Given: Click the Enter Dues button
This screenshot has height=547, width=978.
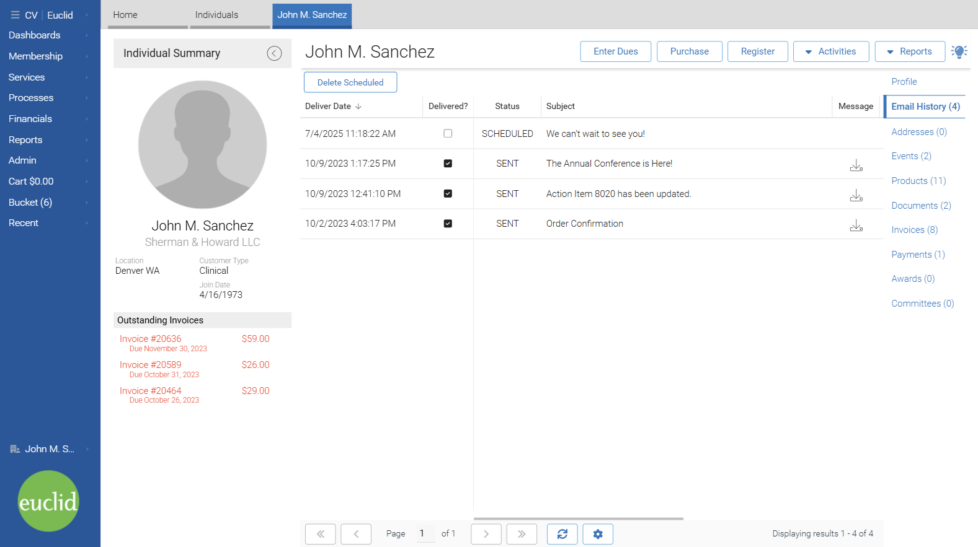Looking at the screenshot, I should click(616, 51).
